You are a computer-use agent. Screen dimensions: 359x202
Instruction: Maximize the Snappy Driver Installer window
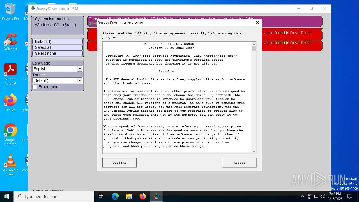[311, 8]
